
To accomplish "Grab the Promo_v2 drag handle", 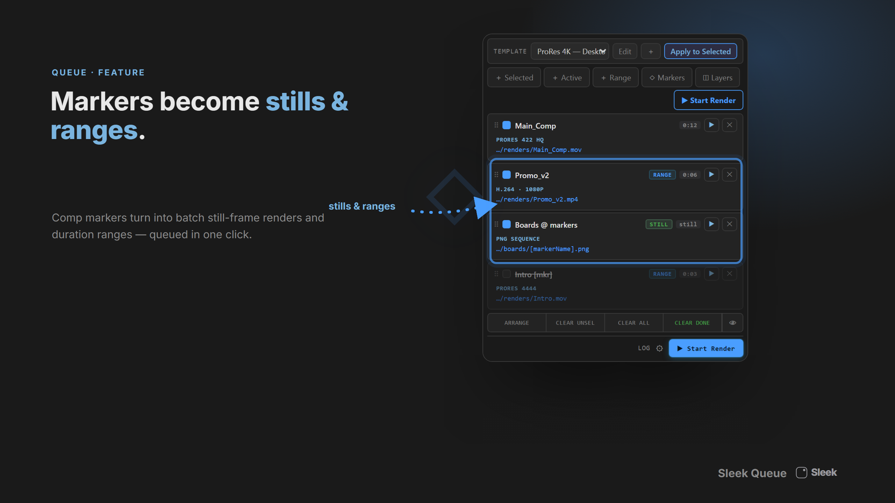I will [496, 175].
